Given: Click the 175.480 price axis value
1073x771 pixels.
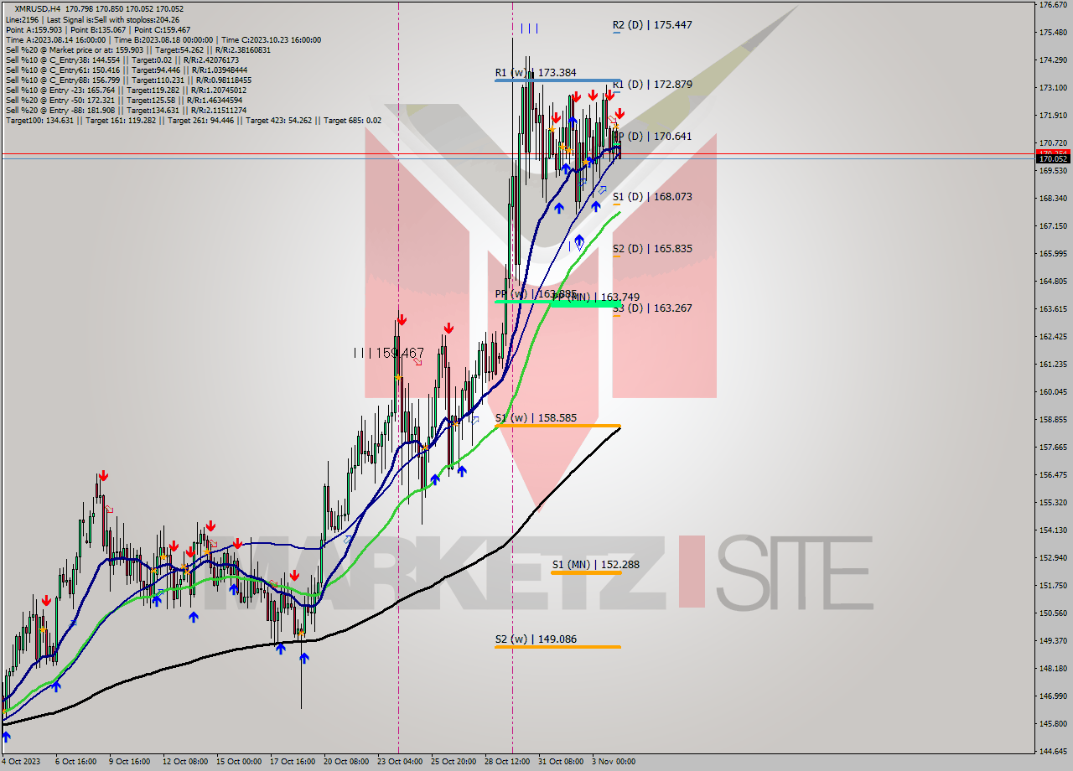Looking at the screenshot, I should point(1053,33).
